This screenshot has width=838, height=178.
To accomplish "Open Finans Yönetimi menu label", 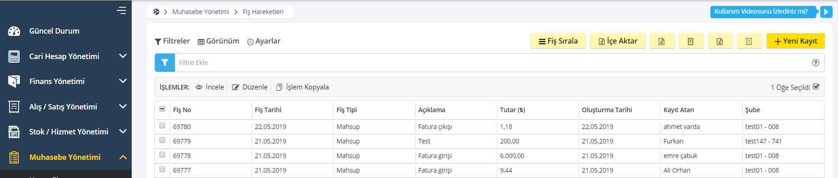I will pos(57,81).
